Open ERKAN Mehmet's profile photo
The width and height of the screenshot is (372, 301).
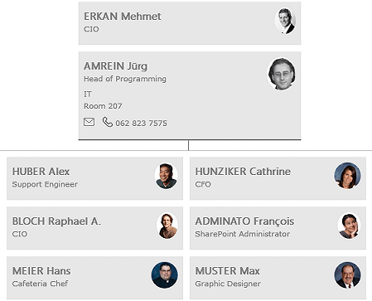(x=285, y=22)
